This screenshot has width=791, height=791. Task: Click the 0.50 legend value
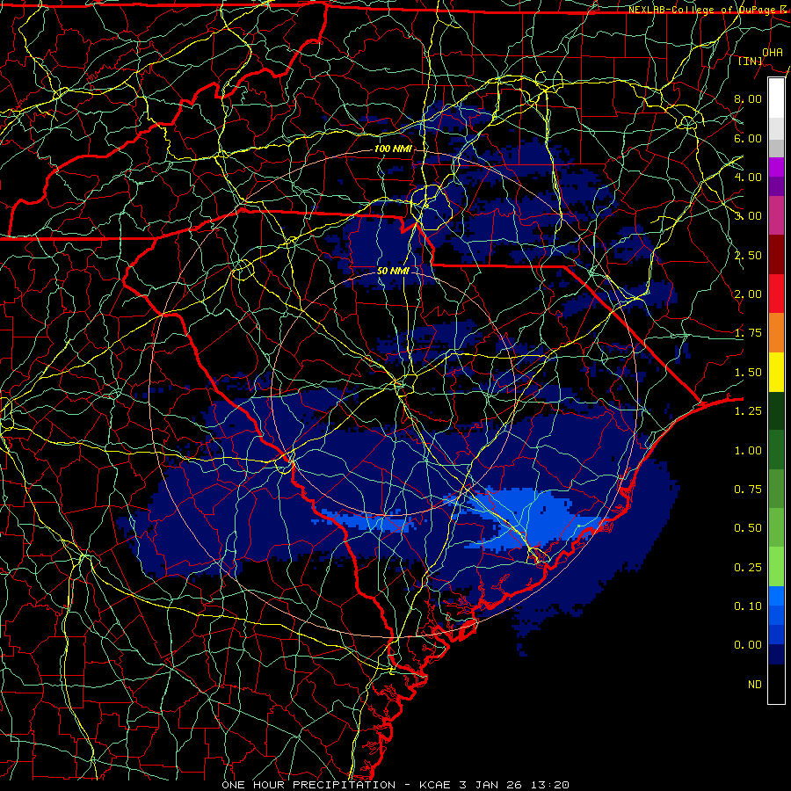tap(748, 528)
